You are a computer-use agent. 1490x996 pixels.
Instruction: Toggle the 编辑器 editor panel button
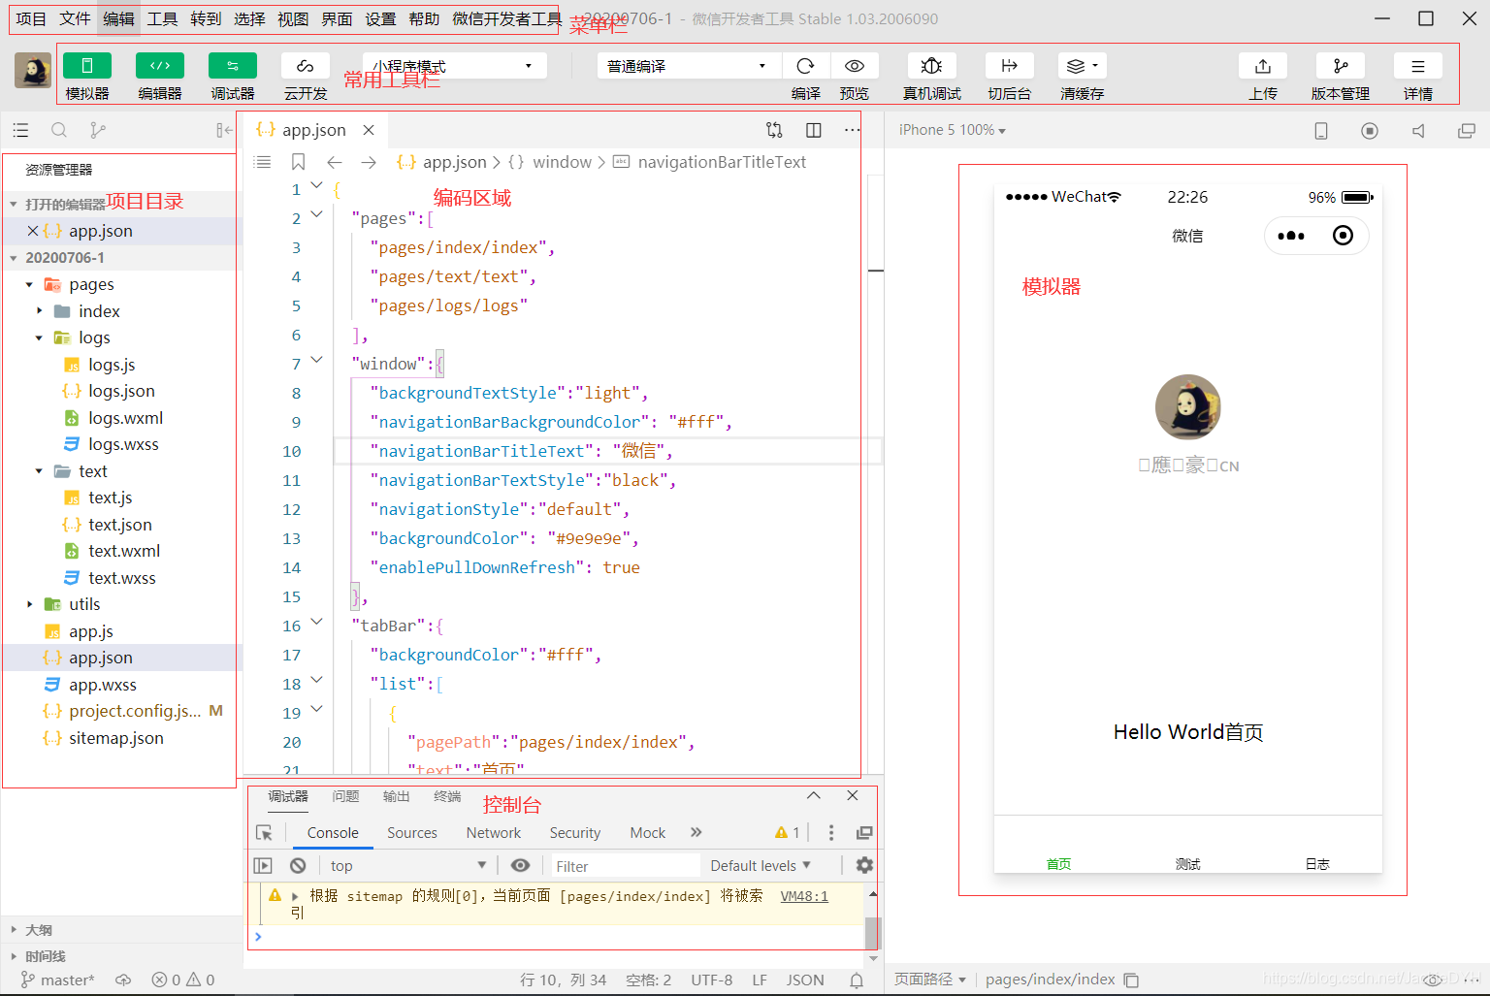[160, 66]
